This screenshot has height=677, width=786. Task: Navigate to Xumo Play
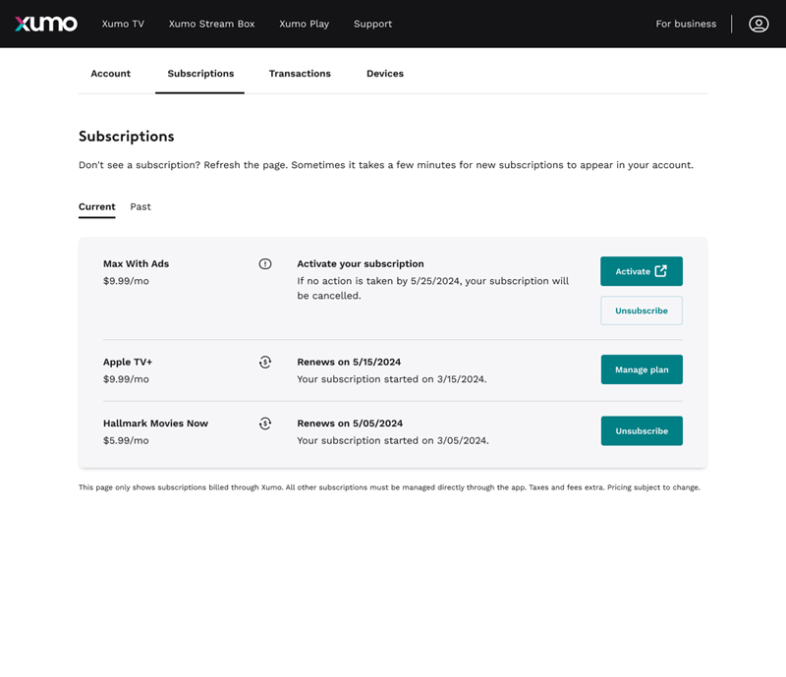304,24
